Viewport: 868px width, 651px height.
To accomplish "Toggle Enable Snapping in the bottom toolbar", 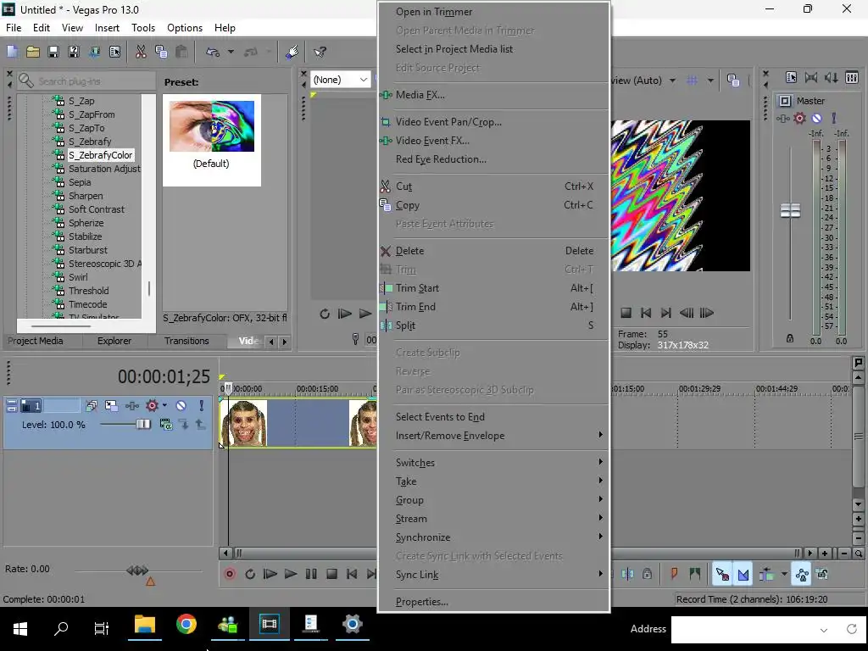I will point(722,574).
